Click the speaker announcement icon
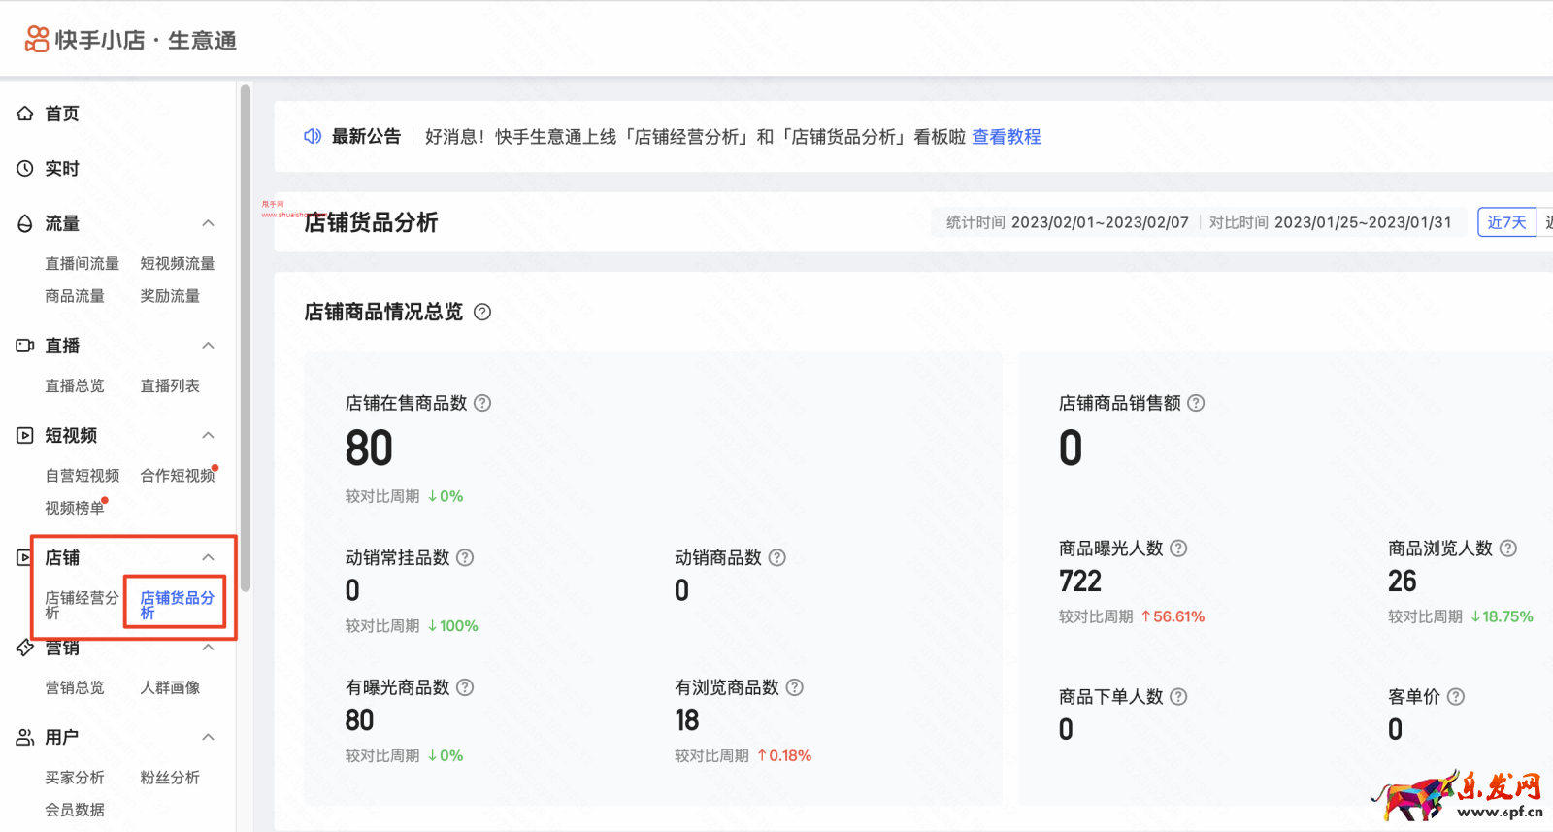This screenshot has width=1553, height=832. pyautogui.click(x=313, y=136)
